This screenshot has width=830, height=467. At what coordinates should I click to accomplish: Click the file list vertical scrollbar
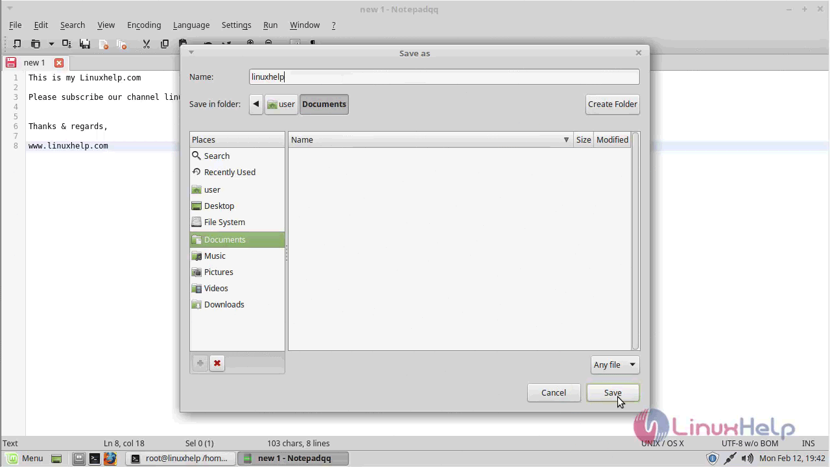point(635,240)
